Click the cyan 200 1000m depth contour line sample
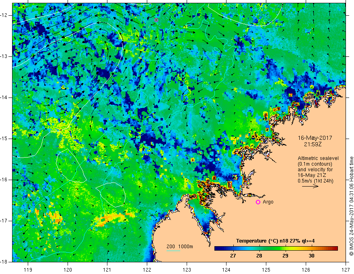This screenshot has width=354, height=274. tap(173, 251)
